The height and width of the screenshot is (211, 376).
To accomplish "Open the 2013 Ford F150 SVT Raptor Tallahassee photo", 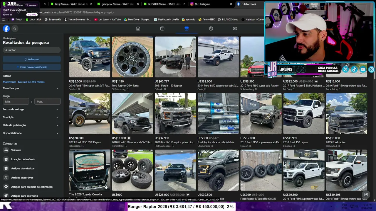I will [90, 113].
